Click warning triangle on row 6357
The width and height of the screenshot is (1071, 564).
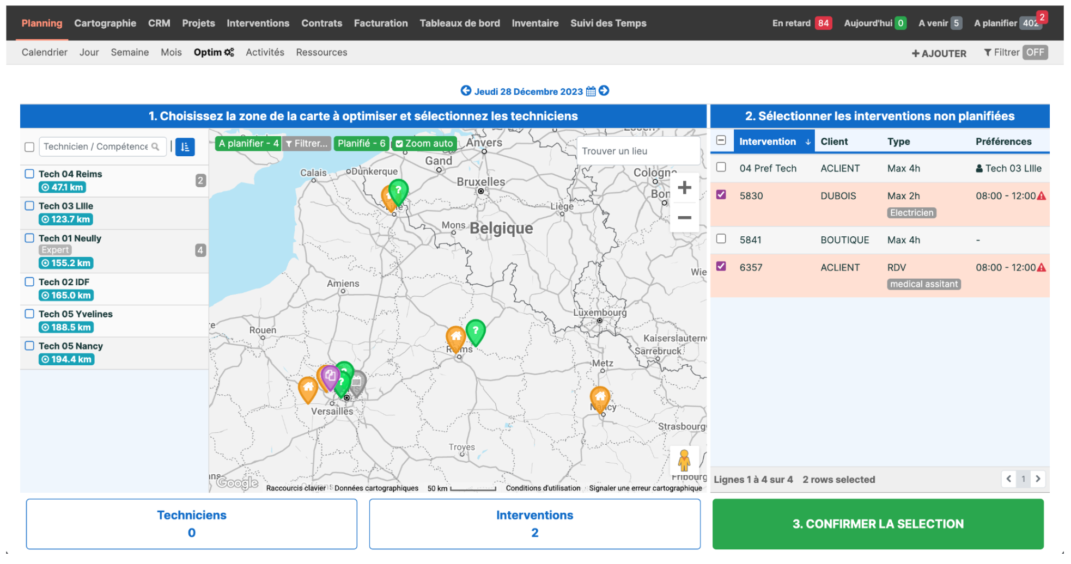[1041, 267]
